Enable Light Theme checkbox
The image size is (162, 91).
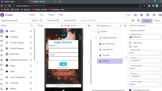(130, 43)
